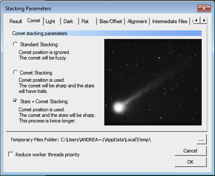This screenshot has width=215, height=176.
Task: Click the 'will have trails.' description line
Action: [x=33, y=91]
